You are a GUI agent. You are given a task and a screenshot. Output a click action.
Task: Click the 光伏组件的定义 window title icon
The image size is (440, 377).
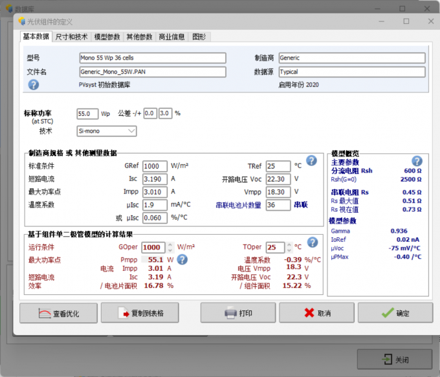tap(21, 21)
